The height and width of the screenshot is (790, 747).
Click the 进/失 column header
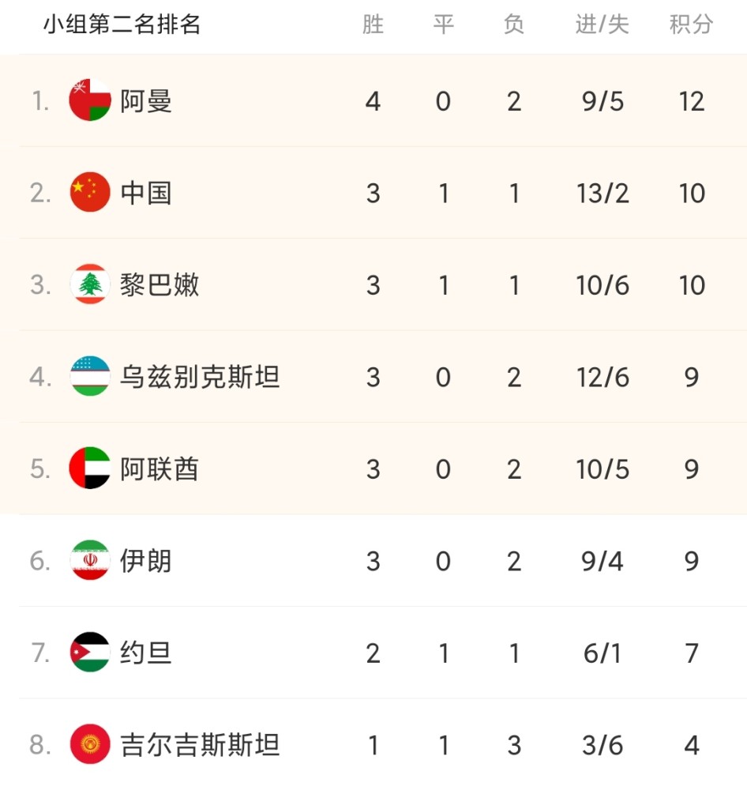coord(602,24)
